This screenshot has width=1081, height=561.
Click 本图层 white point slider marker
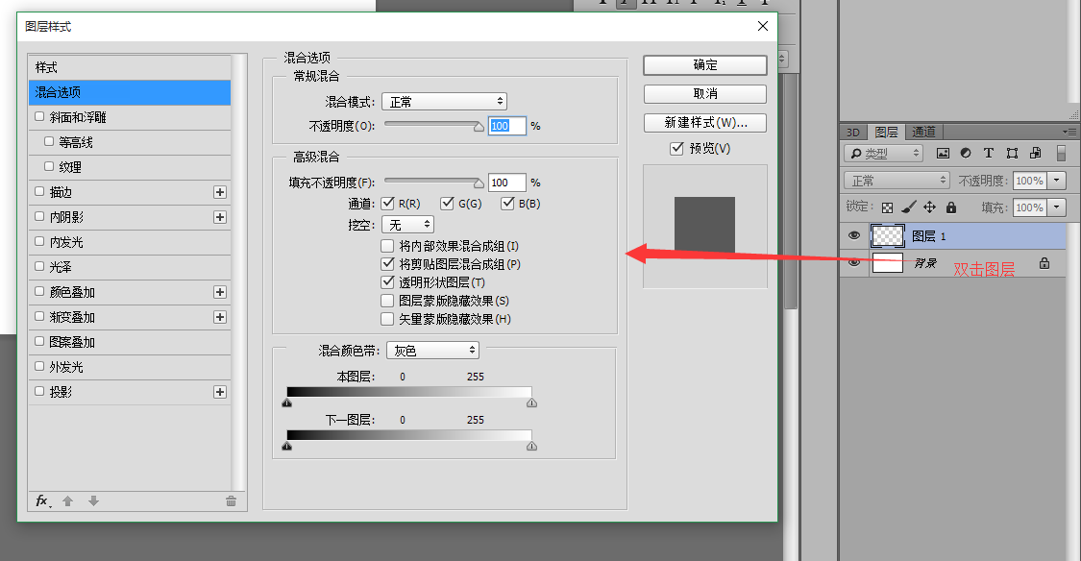click(531, 403)
